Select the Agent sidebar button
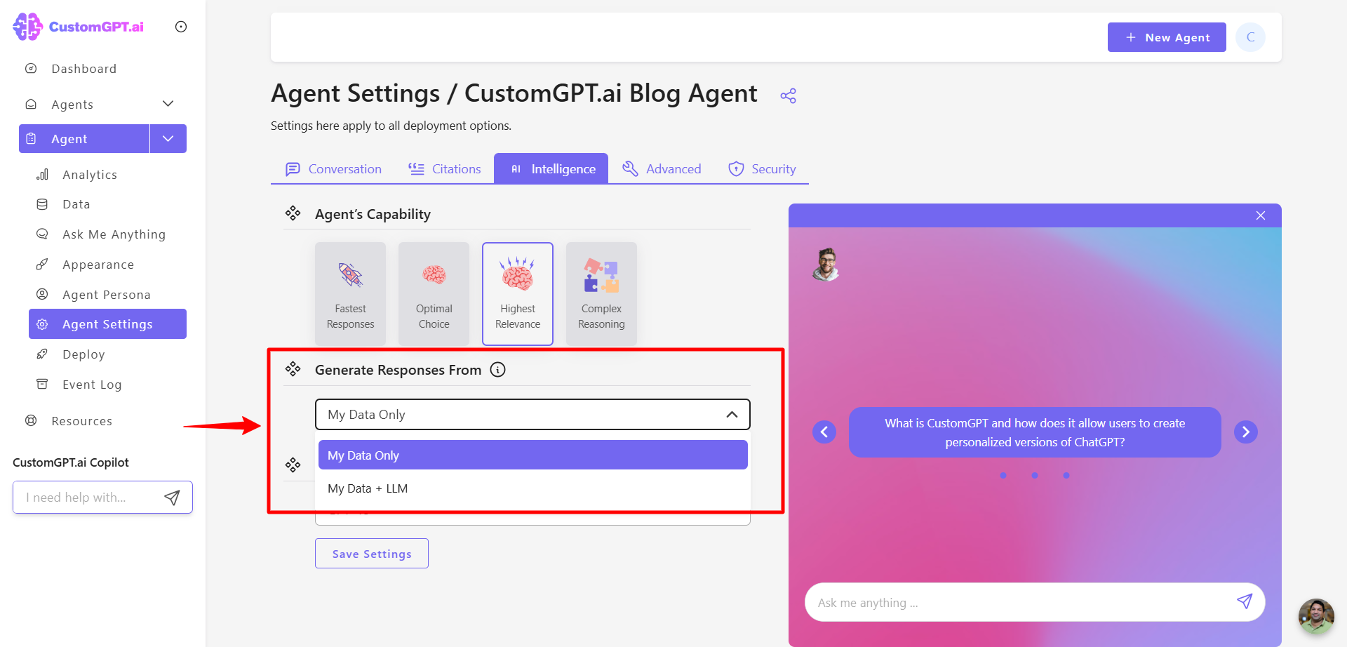 point(84,139)
